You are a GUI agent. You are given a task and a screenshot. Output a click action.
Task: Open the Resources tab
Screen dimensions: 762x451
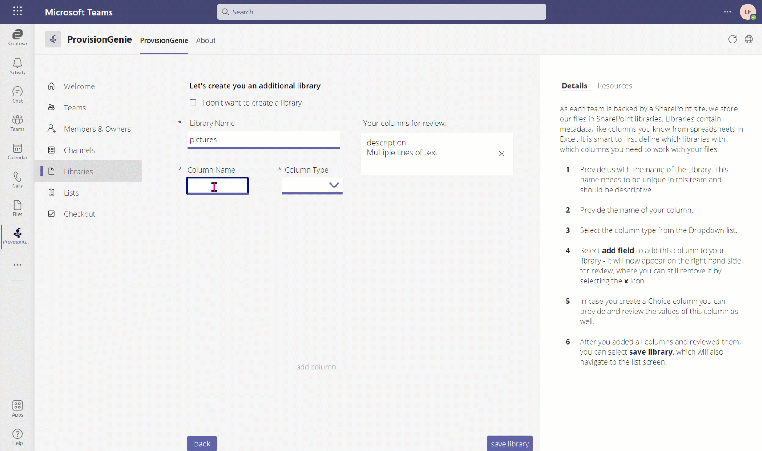pyautogui.click(x=615, y=86)
